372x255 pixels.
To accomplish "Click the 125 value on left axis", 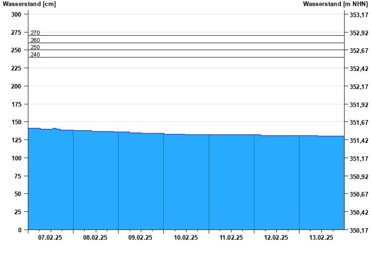I will 16,140.
